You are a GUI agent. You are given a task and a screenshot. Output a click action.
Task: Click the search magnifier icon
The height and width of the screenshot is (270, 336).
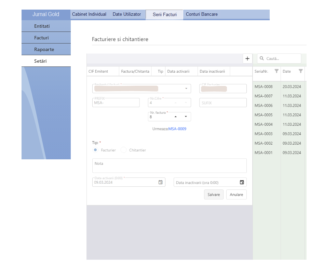pyautogui.click(x=261, y=59)
